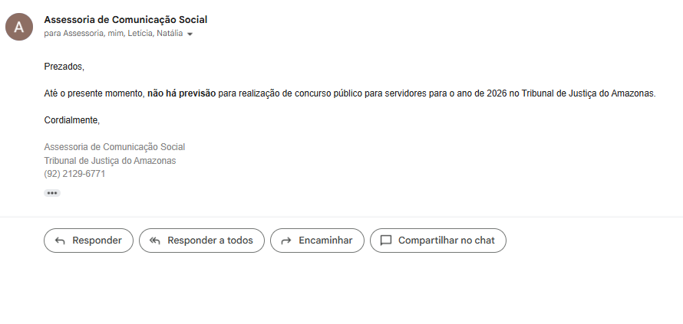683x324 pixels.
Task: Choose Responder a todos
Action: click(x=210, y=241)
